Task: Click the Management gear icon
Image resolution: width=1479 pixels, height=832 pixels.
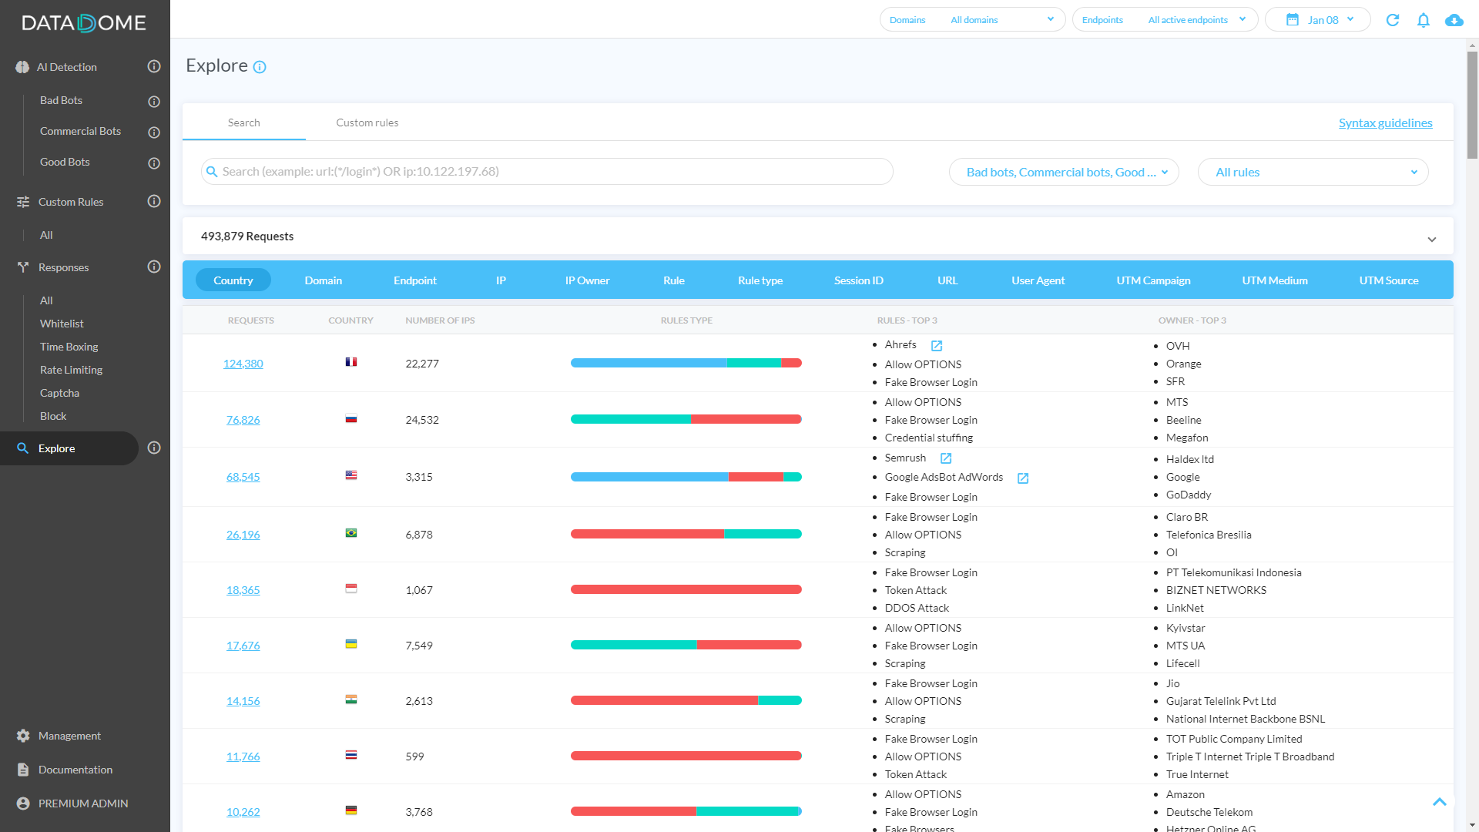Action: [x=23, y=736]
